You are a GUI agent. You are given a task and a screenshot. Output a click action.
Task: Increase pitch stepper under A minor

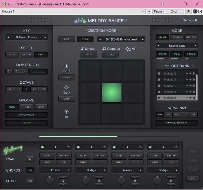click(x=135, y=177)
